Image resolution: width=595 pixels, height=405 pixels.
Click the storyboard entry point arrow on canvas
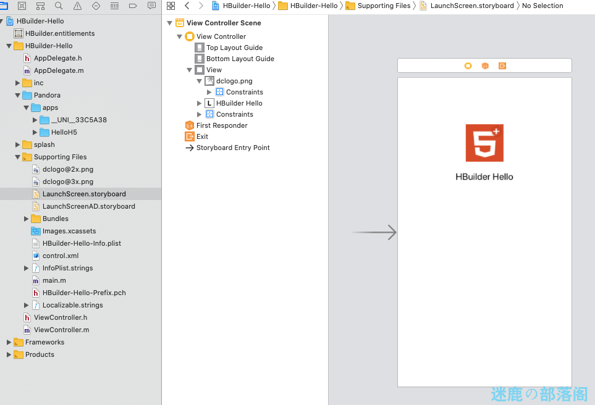[374, 232]
